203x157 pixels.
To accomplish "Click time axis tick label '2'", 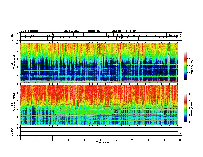I will 52,140.
